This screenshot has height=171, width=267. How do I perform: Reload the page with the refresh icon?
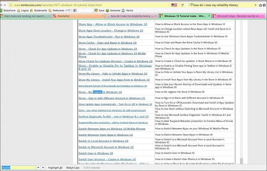[x=182, y=5]
